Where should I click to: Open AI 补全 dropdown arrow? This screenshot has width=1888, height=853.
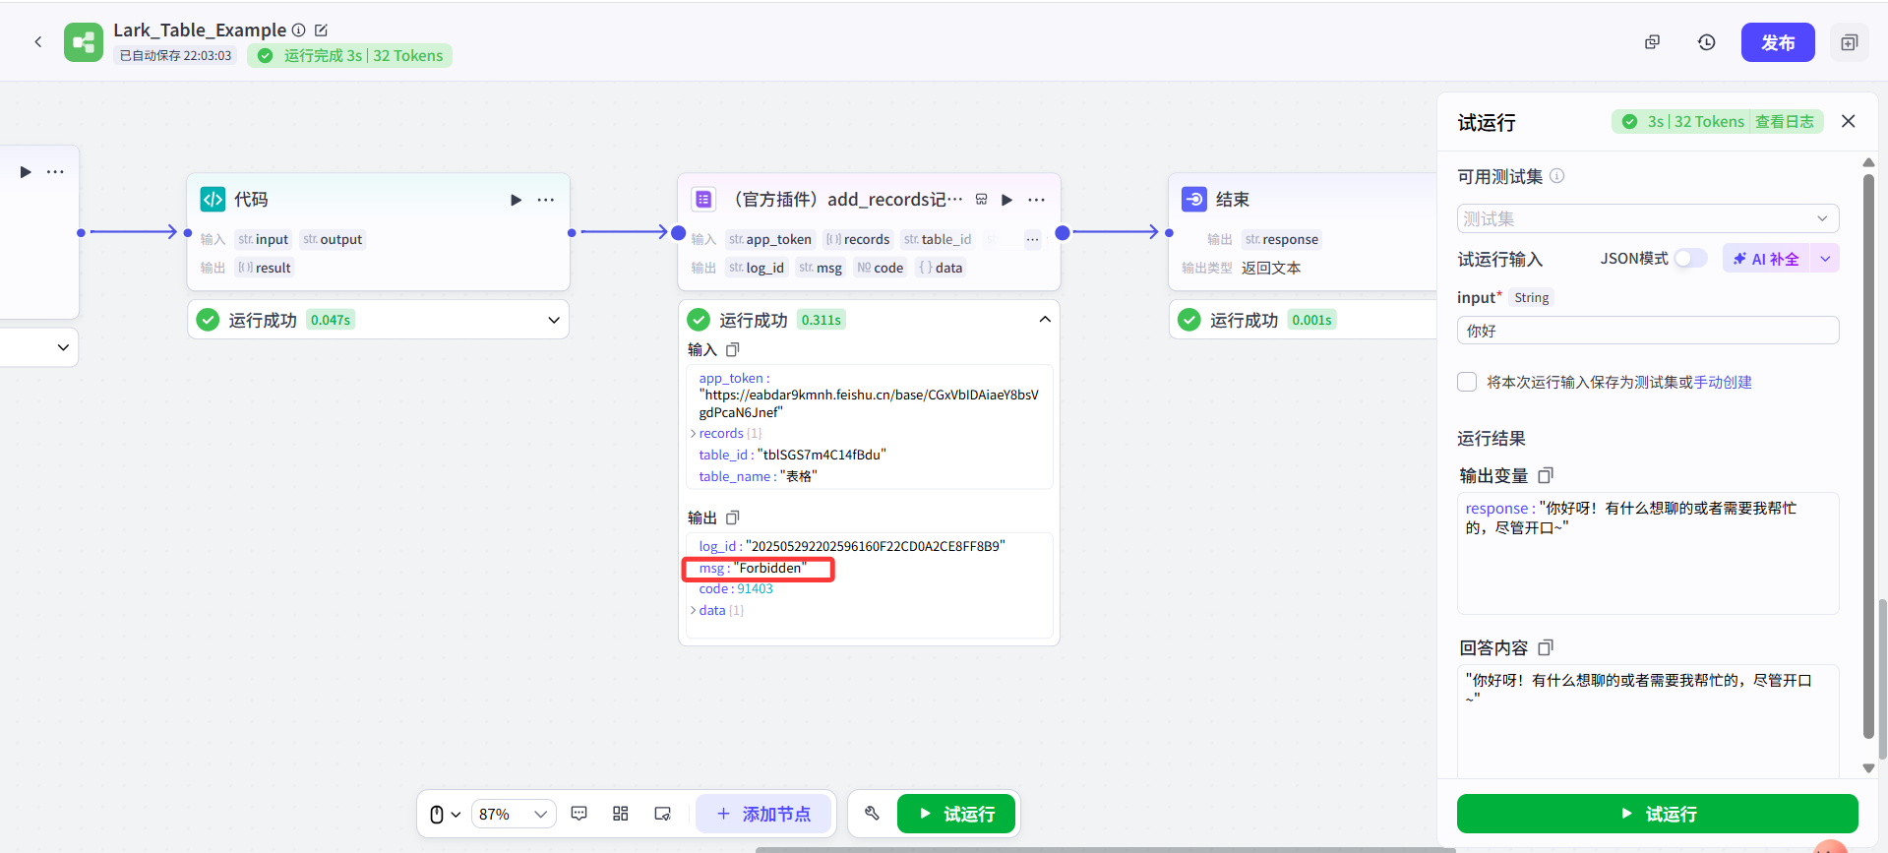(1825, 259)
